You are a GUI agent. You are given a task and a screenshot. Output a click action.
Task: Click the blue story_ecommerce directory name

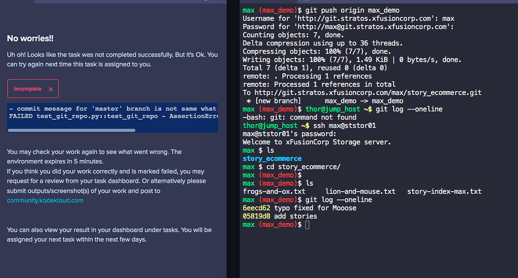click(272, 159)
